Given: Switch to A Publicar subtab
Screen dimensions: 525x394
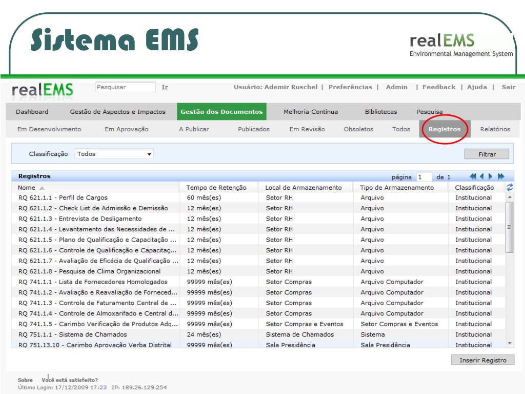Looking at the screenshot, I should (x=194, y=129).
